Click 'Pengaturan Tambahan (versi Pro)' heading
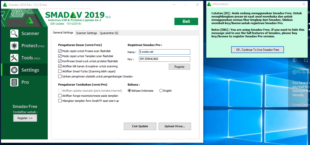Viewport: 310px width, 145px height. click(83, 85)
